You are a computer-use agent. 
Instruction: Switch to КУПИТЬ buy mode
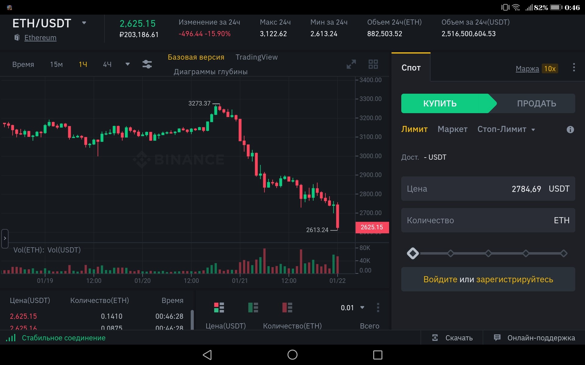tap(440, 104)
